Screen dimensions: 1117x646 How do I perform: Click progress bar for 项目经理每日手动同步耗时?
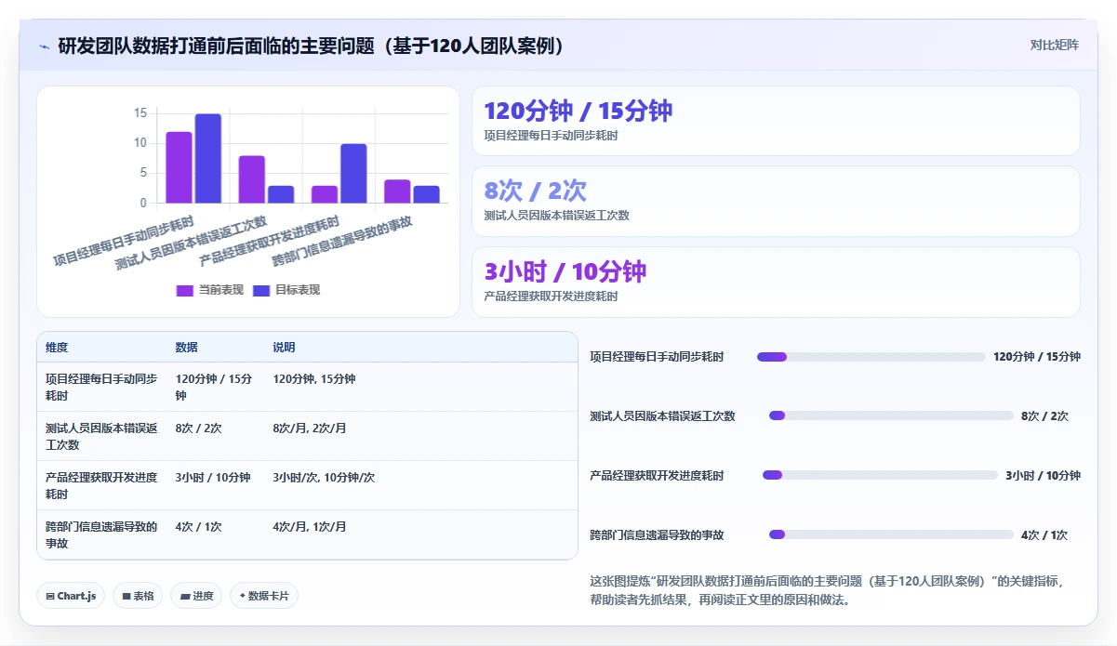coord(871,357)
